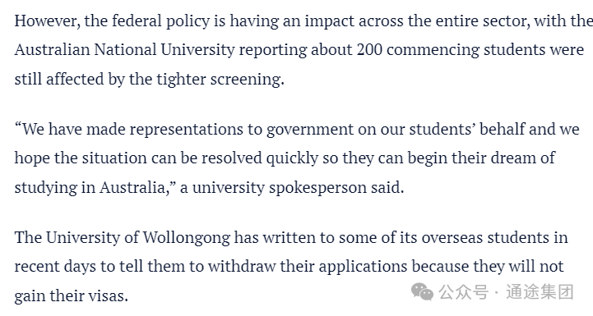Viewport: 593px width, 316px height.
Task: Click the "公众号" label beside WeChat logo
Action: click(463, 292)
